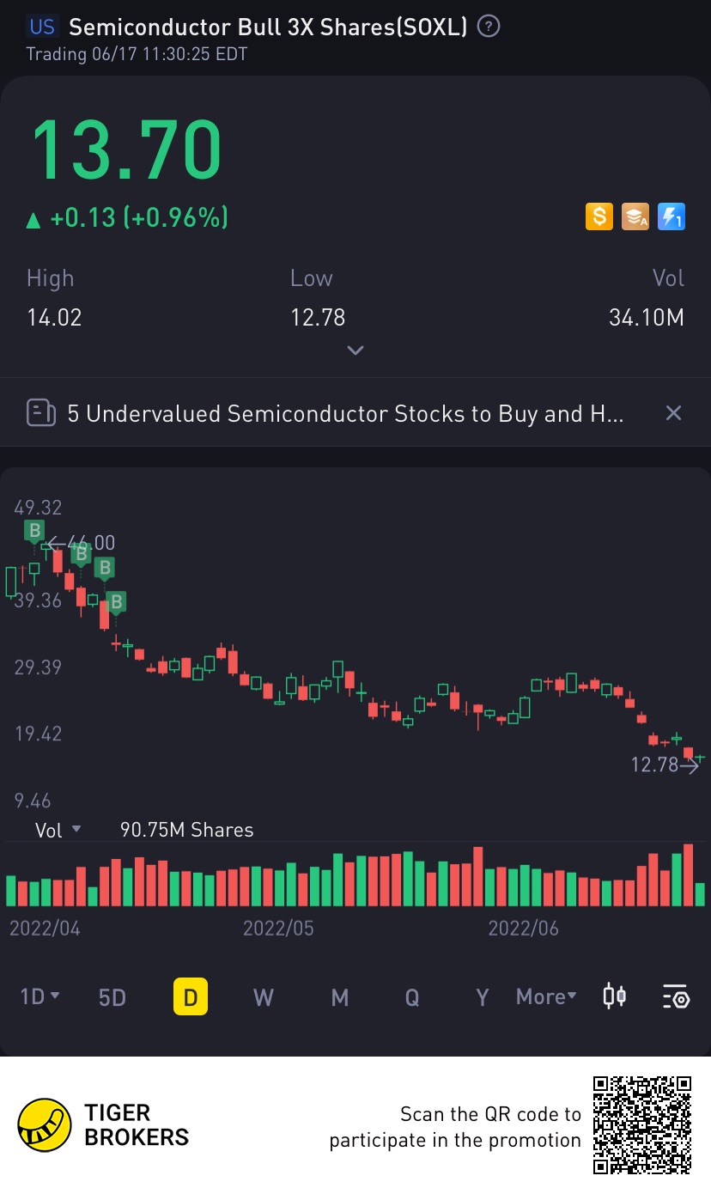Tap the tan stacked layers badge
The height and width of the screenshot is (1194, 711).
point(635,216)
